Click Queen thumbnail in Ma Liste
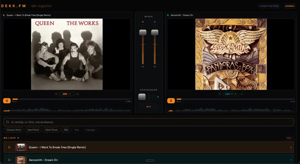The height and width of the screenshot is (164, 300). pyautogui.click(x=21, y=147)
